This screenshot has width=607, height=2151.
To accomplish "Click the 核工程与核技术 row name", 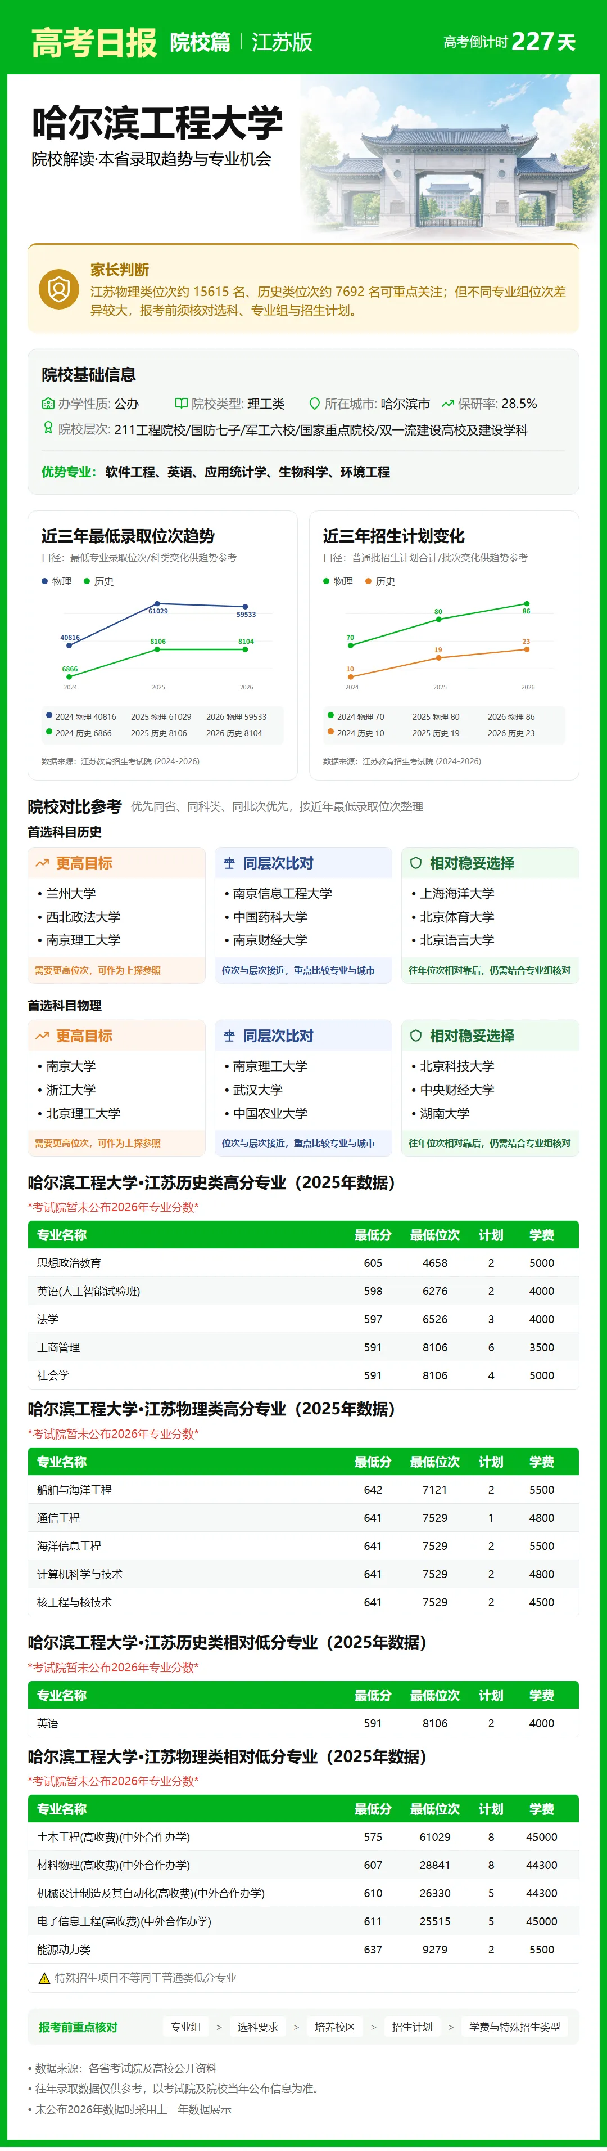I will click(74, 1602).
